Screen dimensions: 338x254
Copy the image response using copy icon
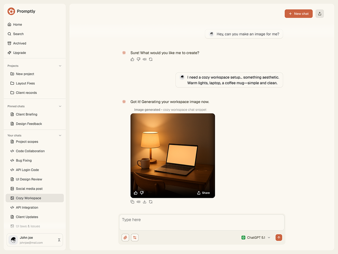point(132,202)
